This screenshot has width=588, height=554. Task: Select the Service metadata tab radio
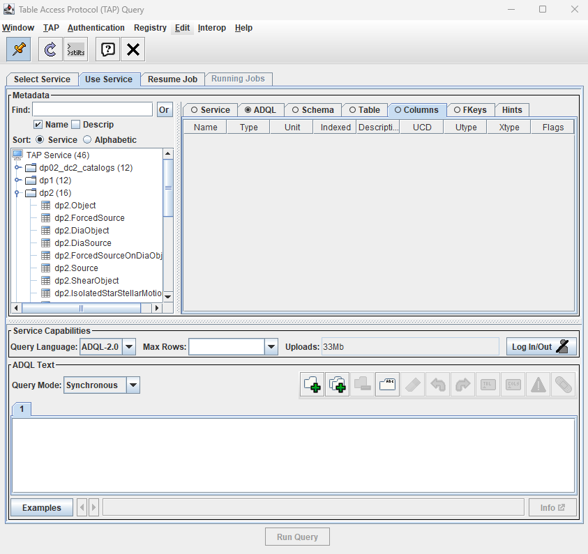pos(194,109)
